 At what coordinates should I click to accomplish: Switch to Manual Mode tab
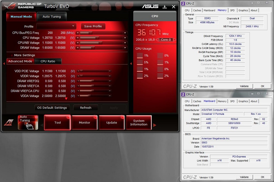click(21, 17)
